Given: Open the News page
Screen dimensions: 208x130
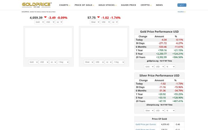Looking at the screenshot, I should [159, 5].
